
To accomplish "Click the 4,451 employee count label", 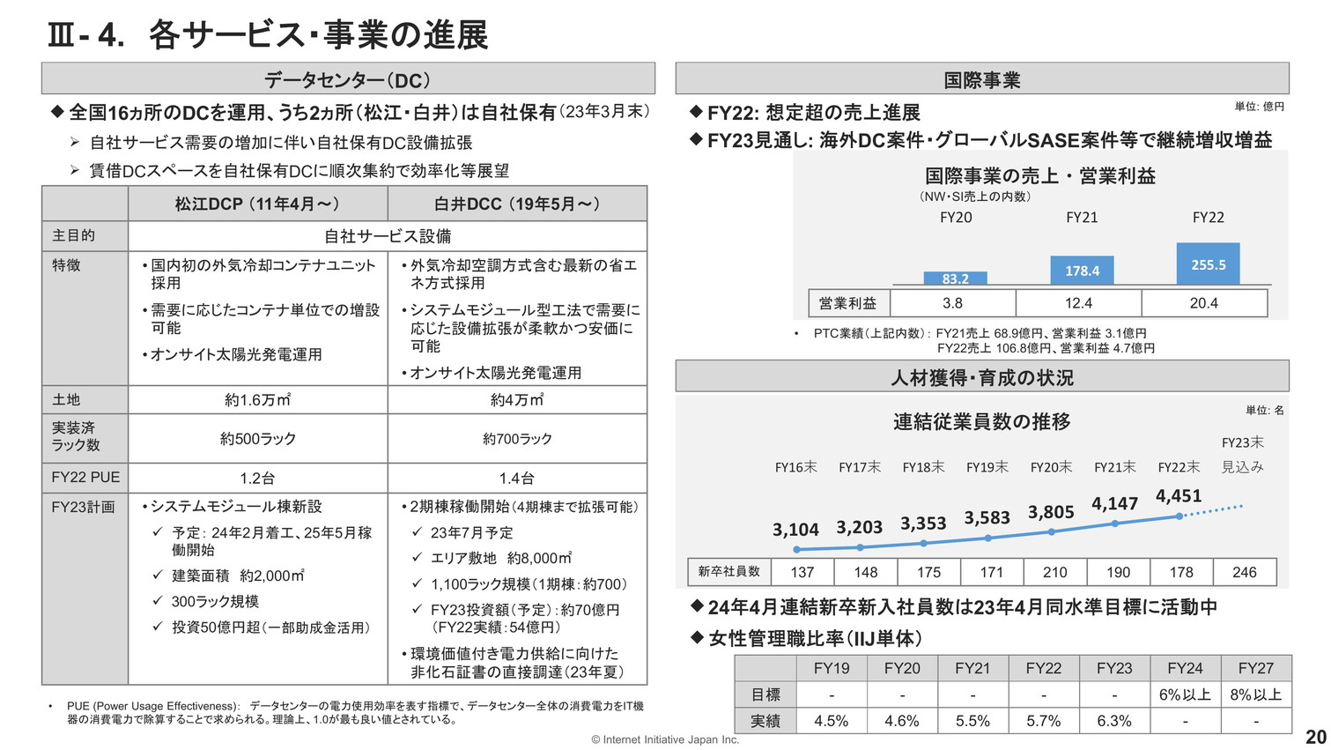I will pos(1179,495).
